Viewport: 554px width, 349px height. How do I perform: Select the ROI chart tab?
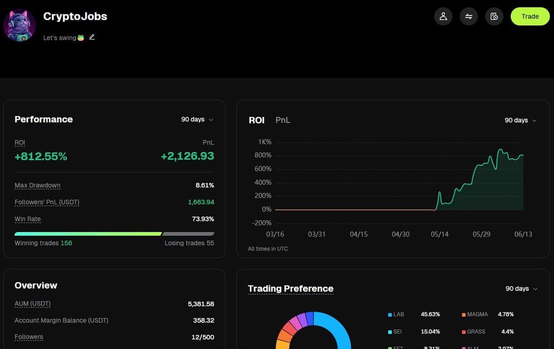(257, 120)
